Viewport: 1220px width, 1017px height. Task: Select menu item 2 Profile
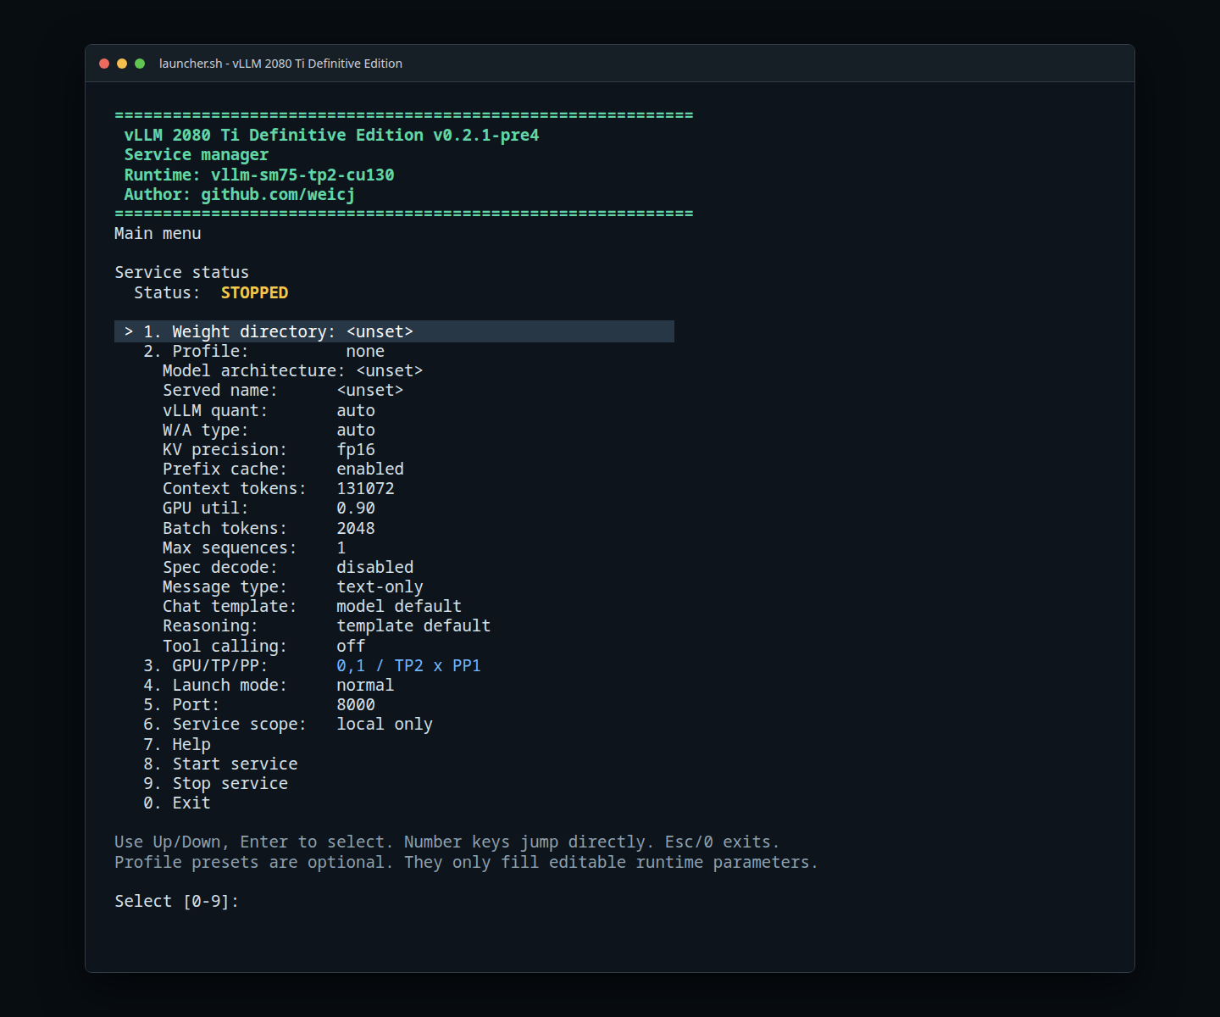263,352
